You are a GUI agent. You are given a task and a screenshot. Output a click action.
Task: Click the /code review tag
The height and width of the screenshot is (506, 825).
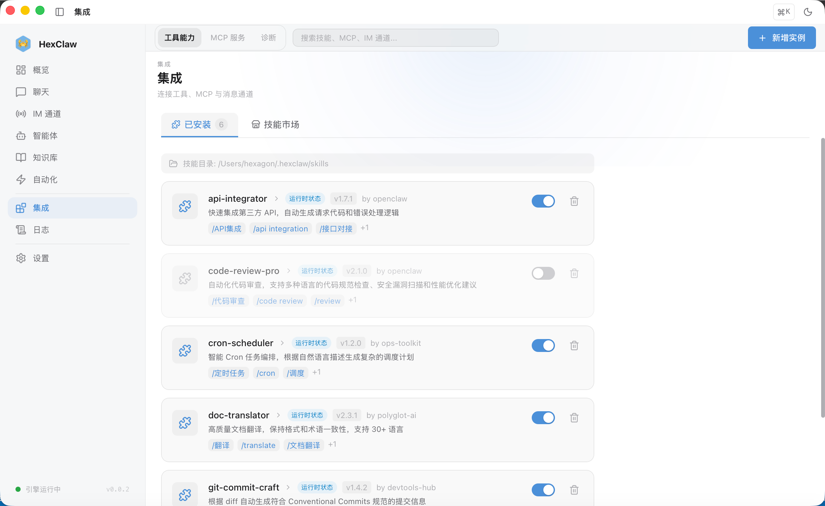pyautogui.click(x=280, y=301)
